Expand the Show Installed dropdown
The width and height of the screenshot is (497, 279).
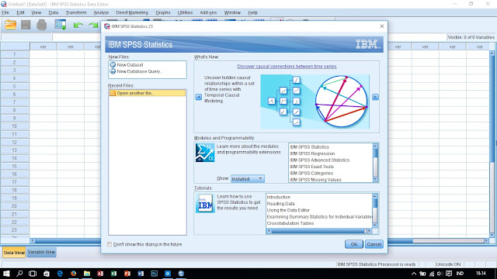[x=248, y=179]
